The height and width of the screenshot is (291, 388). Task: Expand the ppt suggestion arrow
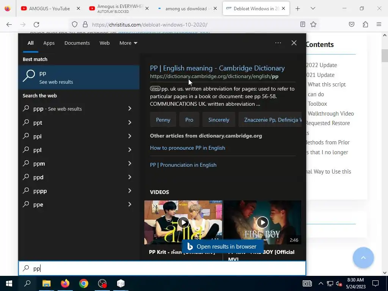(130, 122)
